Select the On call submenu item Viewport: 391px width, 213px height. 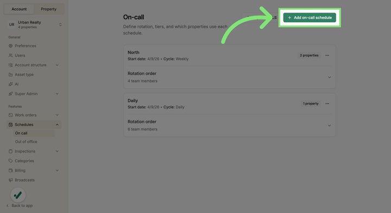coord(34,133)
